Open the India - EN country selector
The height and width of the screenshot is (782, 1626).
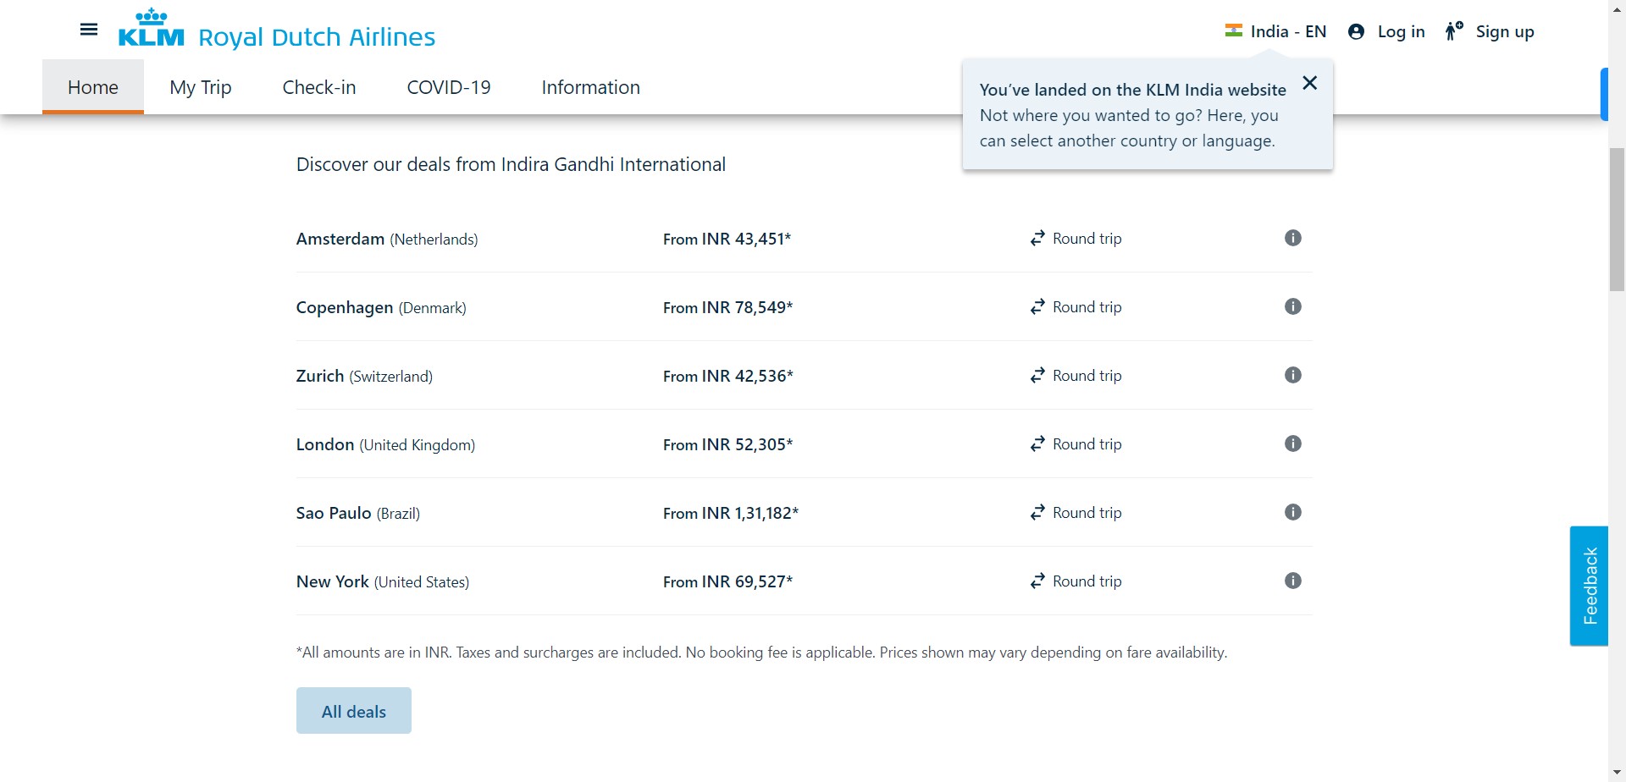point(1275,32)
